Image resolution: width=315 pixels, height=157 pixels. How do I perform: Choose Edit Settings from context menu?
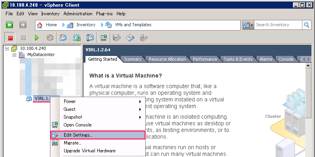(98, 135)
